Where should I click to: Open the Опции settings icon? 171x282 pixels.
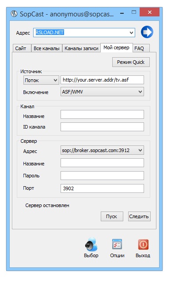coord(117,244)
